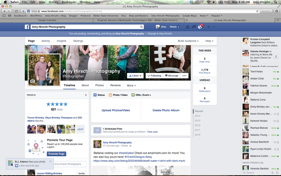The width and height of the screenshot is (281, 176).
Task: Toggle the Liked button dropdown
Action: (135, 76)
